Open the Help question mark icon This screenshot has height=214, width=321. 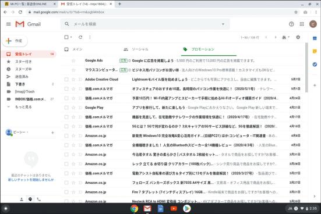tap(291, 24)
